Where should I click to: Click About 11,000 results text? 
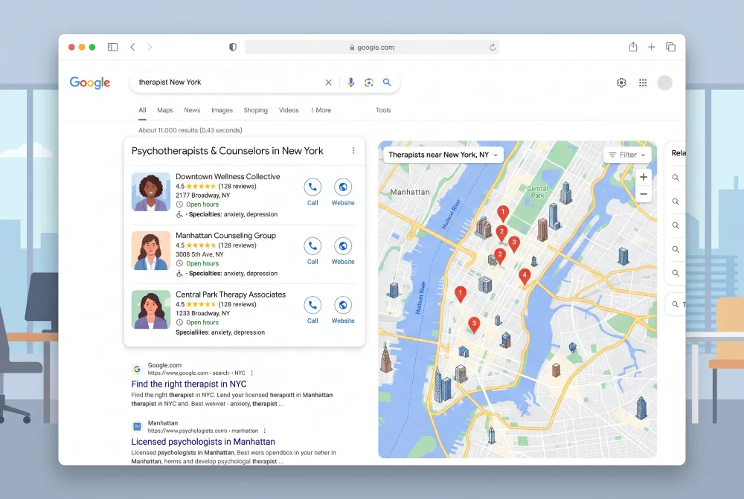tap(190, 130)
